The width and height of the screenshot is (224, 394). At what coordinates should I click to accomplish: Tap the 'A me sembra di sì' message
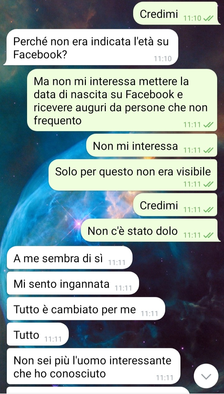coord(70,258)
